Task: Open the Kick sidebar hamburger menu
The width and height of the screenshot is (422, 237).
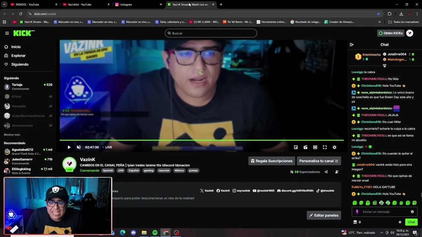Action: 7,33
